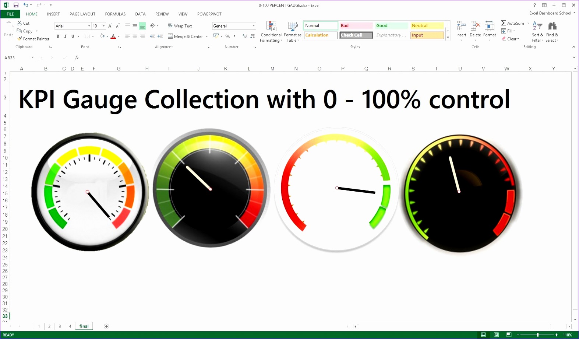Toggle Italic formatting

(x=65, y=36)
